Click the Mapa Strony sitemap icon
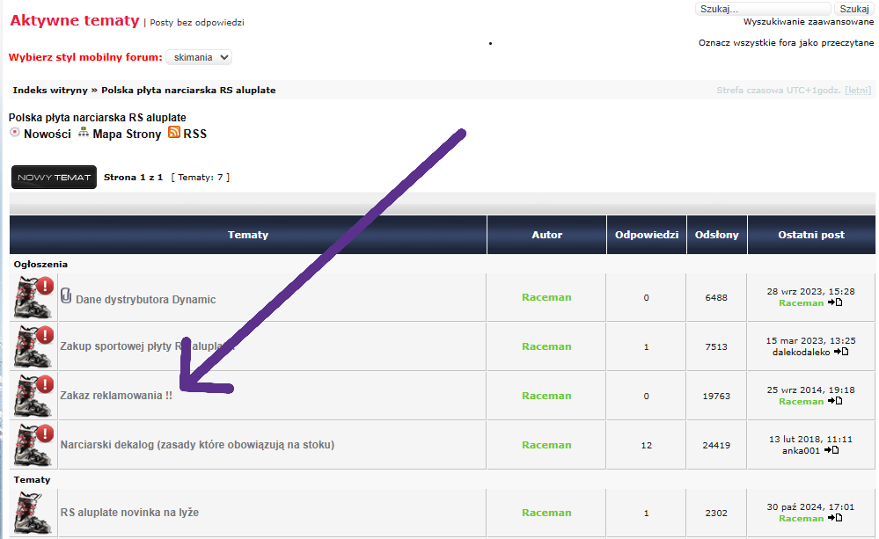This screenshot has height=539, width=879. [x=84, y=133]
